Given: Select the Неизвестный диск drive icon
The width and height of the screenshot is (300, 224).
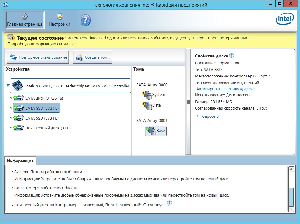Looking at the screenshot, I should 18,127.
